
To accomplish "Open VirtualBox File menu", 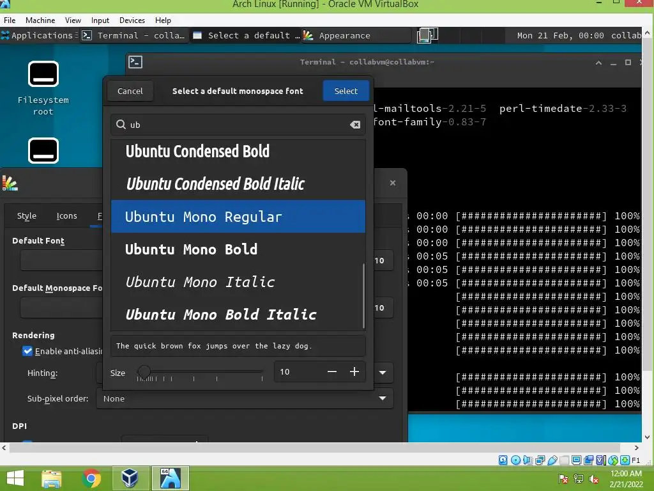I will [x=10, y=20].
